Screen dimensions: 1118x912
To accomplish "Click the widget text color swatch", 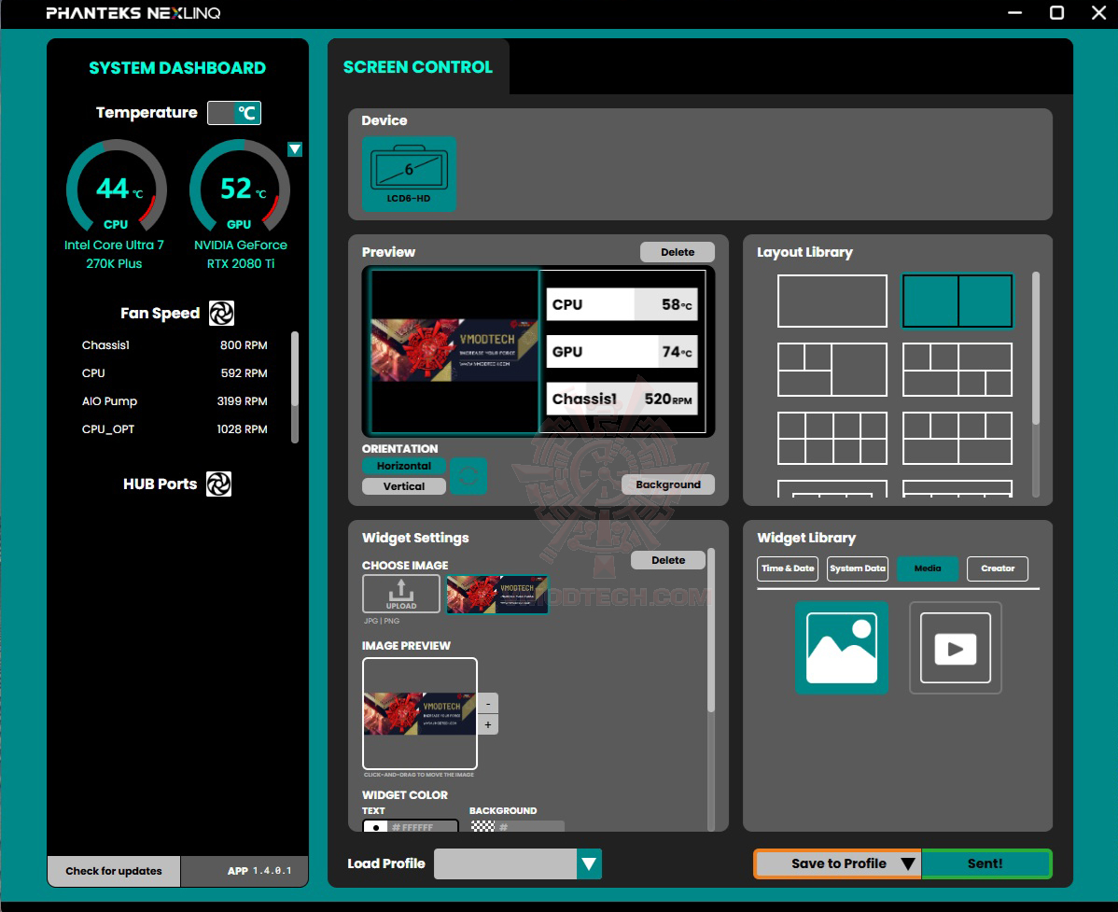I will [375, 827].
